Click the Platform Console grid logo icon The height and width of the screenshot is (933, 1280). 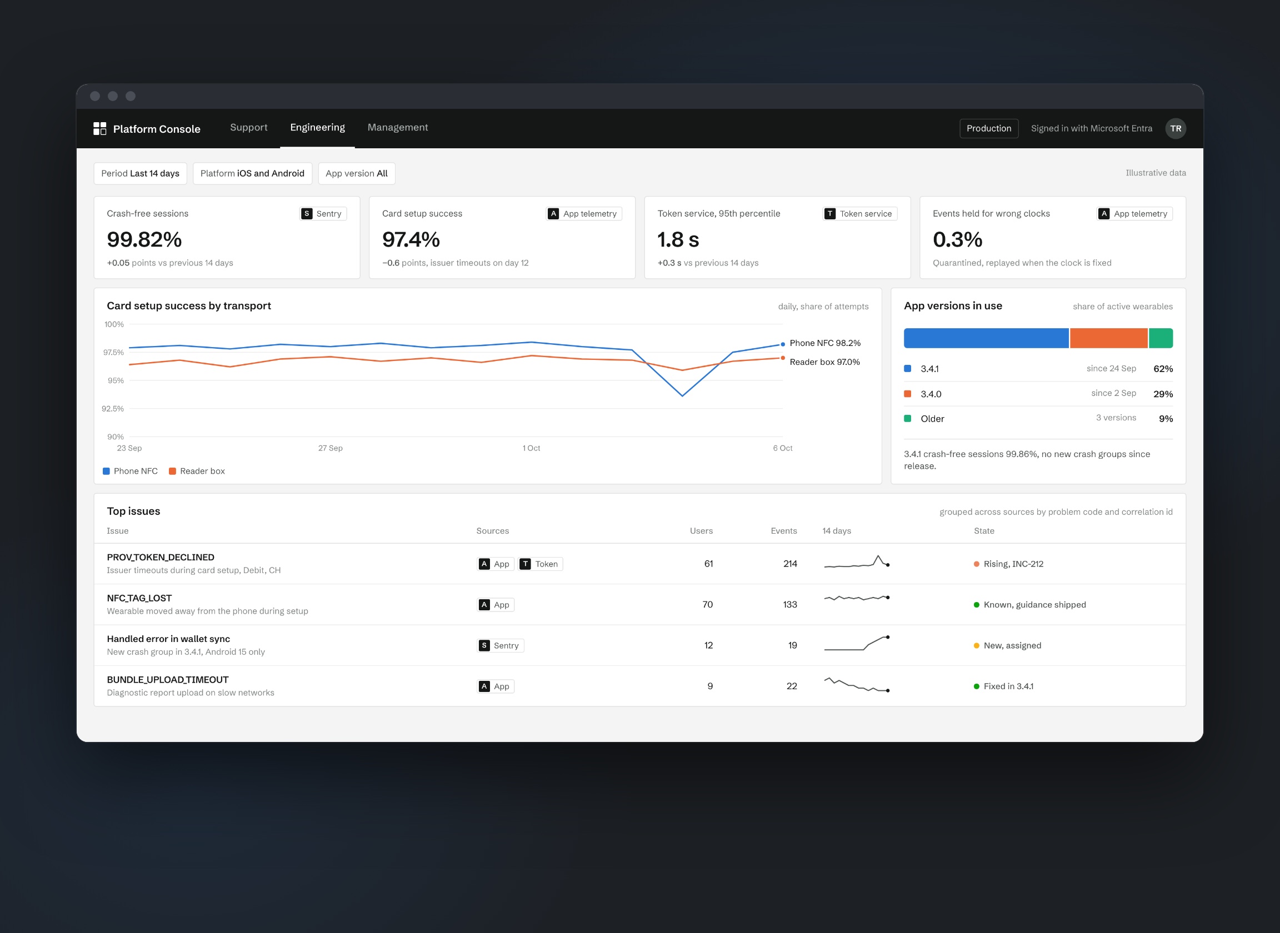click(99, 129)
